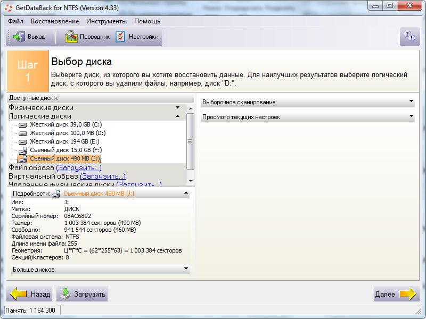Click the removable disk icon for drive F:
Viewport: 426px width, 319px height.
point(23,150)
